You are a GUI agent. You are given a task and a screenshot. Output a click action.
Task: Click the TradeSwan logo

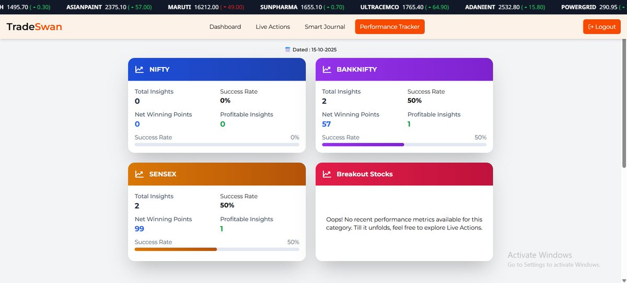click(x=34, y=27)
